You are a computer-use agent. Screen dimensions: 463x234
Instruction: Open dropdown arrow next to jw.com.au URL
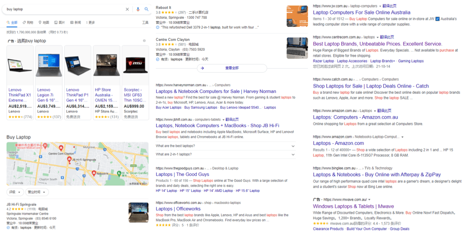click(x=381, y=6)
